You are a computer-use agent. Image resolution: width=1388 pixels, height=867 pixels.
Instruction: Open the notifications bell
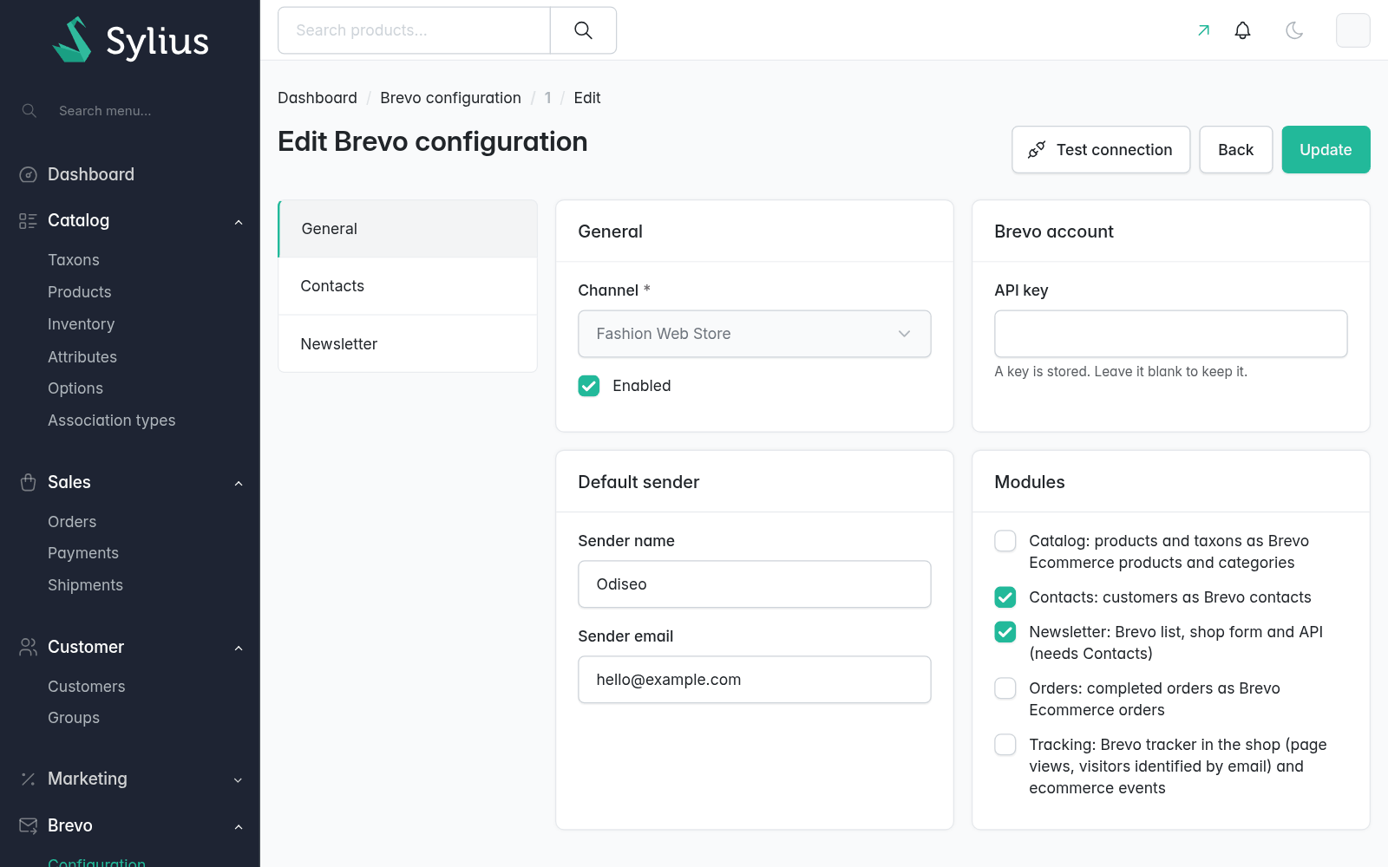(1242, 30)
